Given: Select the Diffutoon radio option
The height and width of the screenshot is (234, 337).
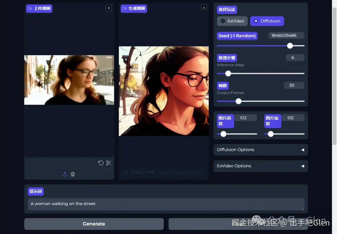Looking at the screenshot, I should [267, 21].
